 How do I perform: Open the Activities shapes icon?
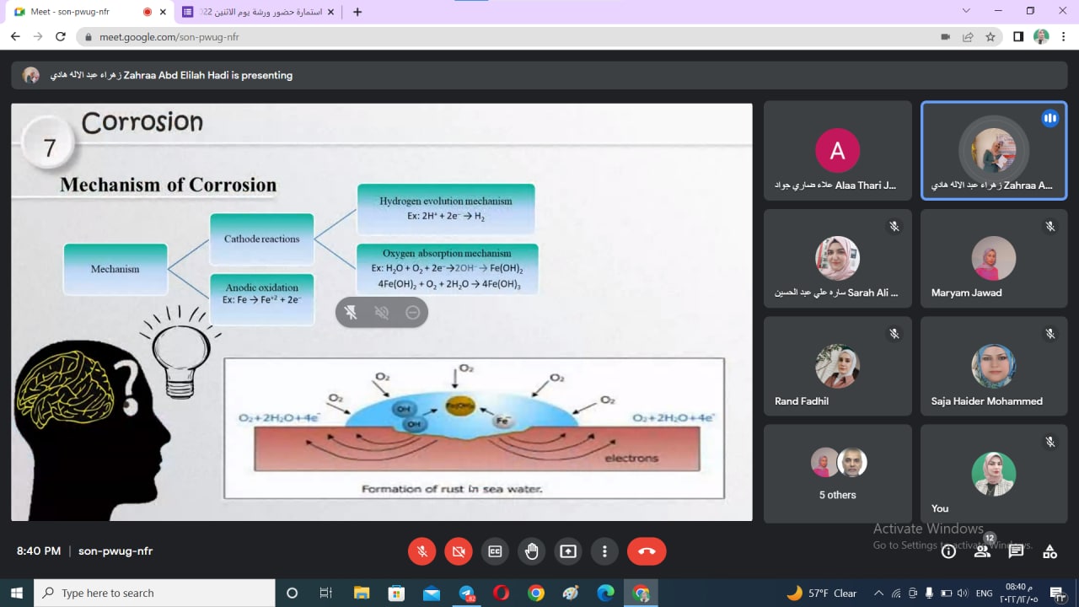pos(1049,551)
